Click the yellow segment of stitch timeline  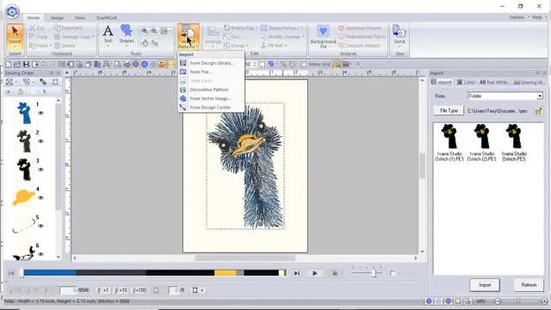point(226,273)
